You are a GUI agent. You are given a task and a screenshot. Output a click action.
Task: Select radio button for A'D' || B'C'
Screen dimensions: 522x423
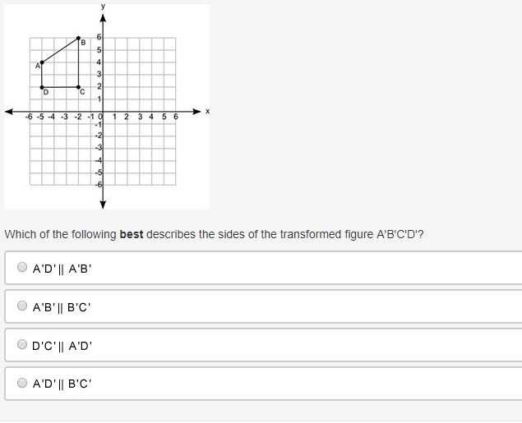pyautogui.click(x=22, y=383)
